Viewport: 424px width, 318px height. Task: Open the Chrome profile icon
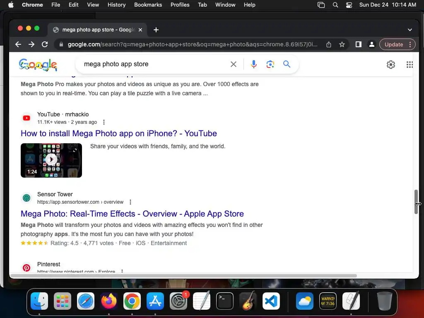click(372, 44)
